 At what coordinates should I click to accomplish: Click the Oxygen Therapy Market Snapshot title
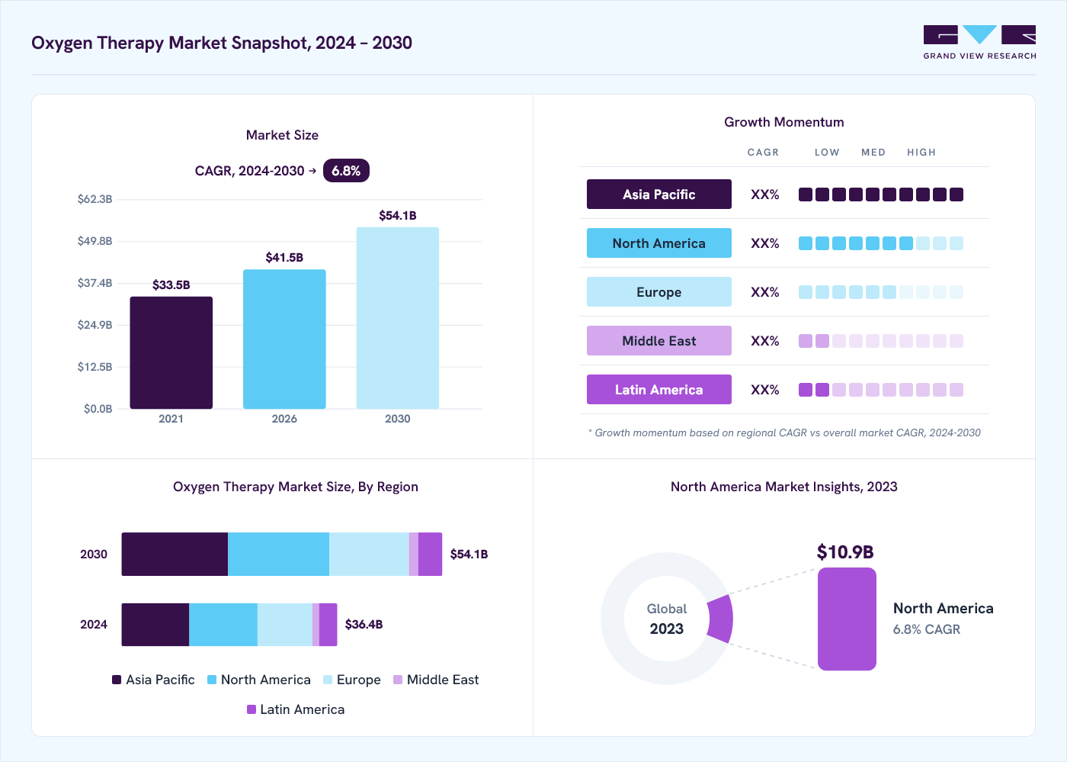[x=222, y=43]
